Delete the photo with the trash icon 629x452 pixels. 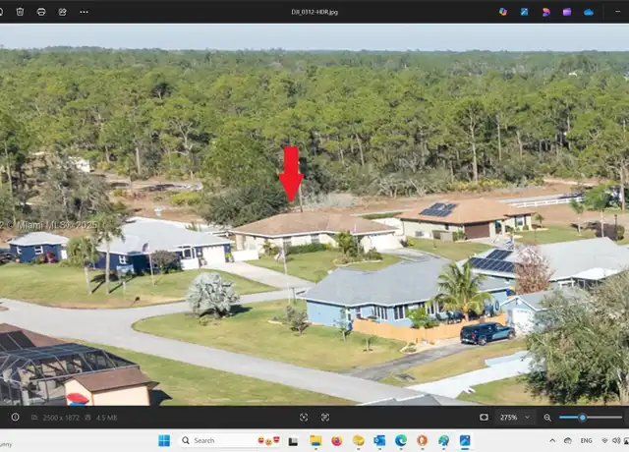20,12
